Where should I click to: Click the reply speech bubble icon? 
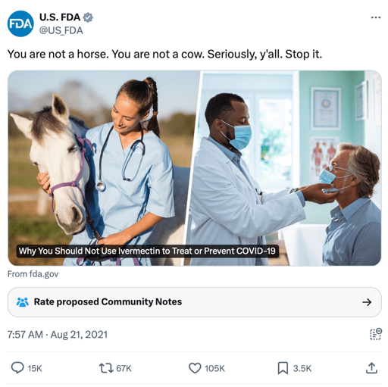(x=17, y=368)
